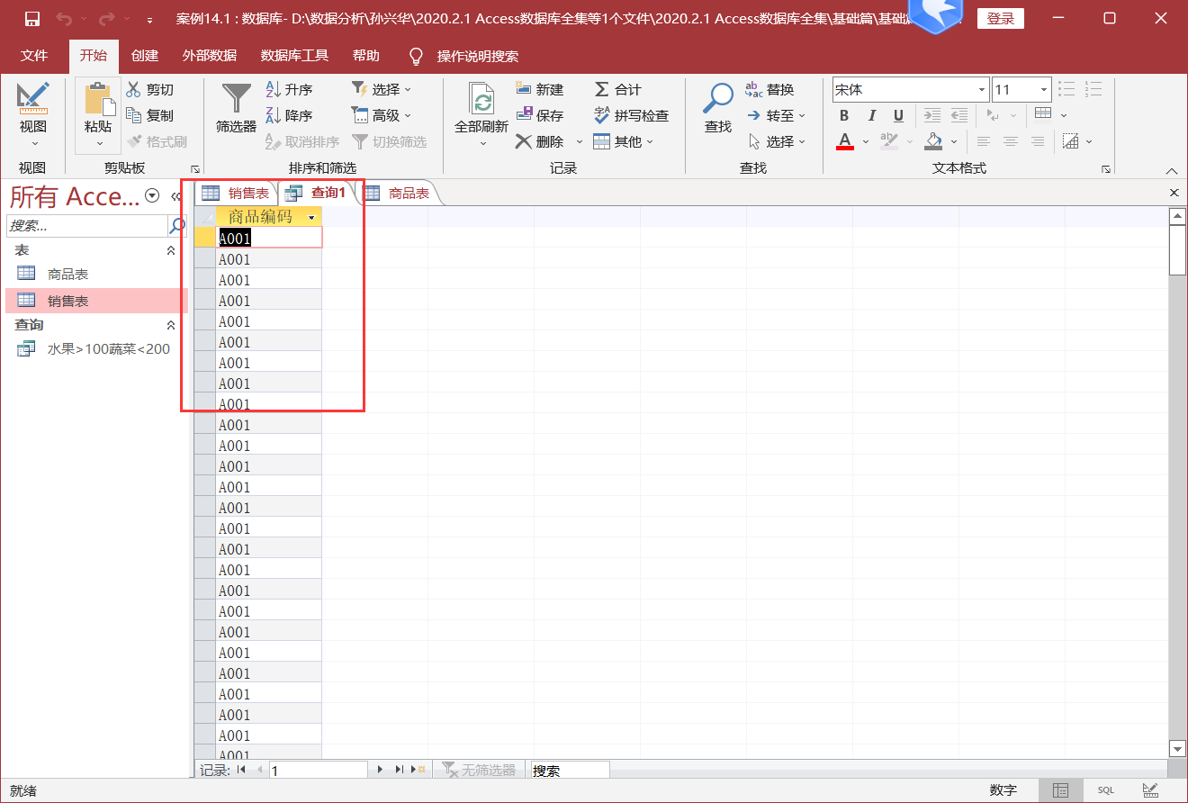Click Save record (保存) icon

(x=524, y=114)
